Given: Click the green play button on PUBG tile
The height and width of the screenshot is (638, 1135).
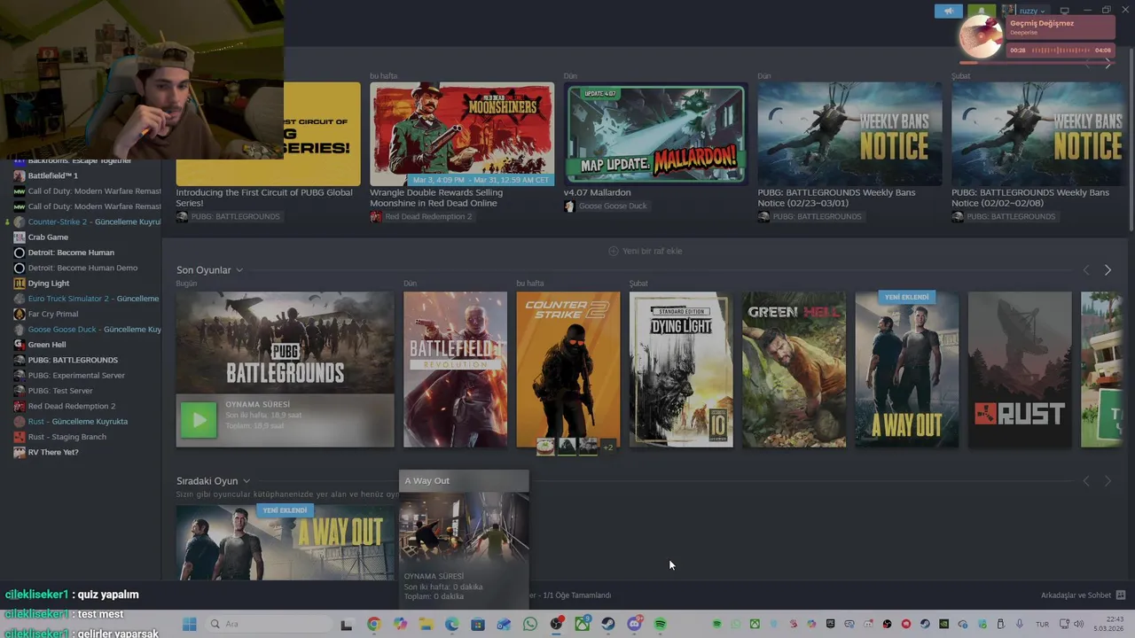Looking at the screenshot, I should (x=199, y=420).
